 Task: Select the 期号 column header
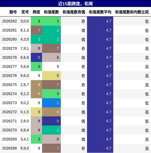(x=13, y=12)
